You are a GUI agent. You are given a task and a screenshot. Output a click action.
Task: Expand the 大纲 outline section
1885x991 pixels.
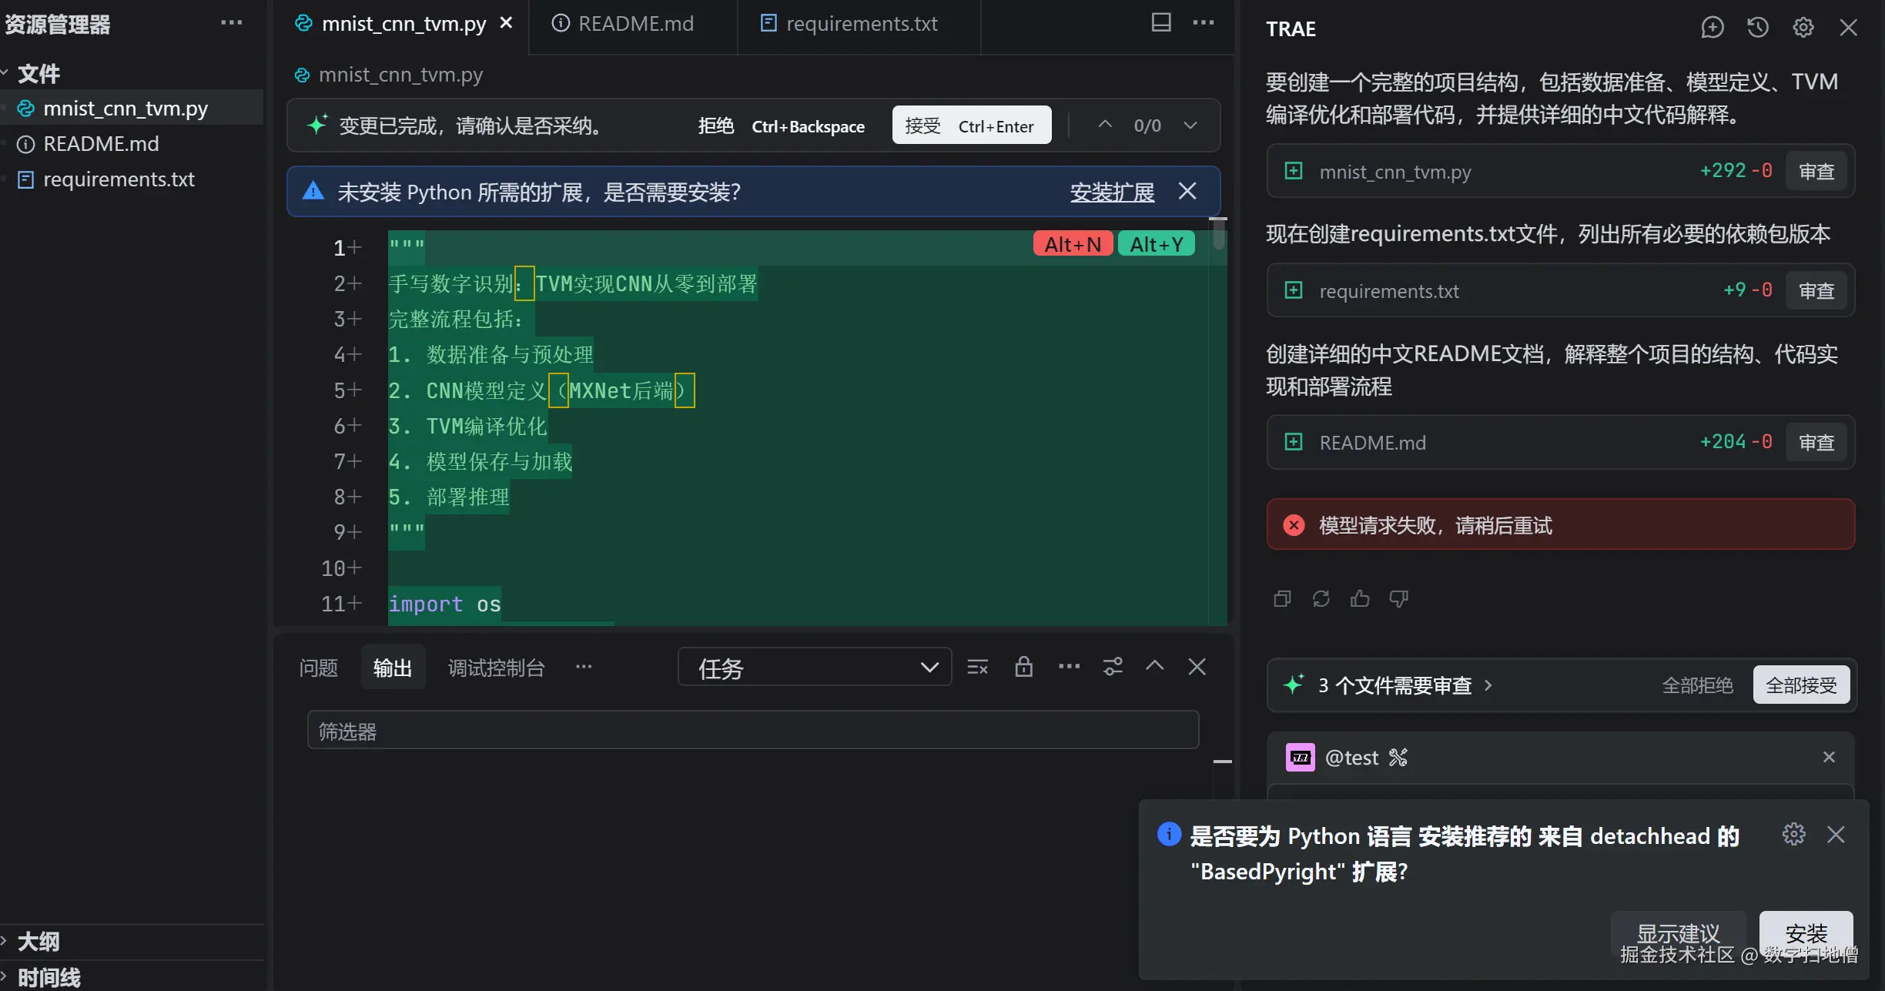[x=39, y=941]
